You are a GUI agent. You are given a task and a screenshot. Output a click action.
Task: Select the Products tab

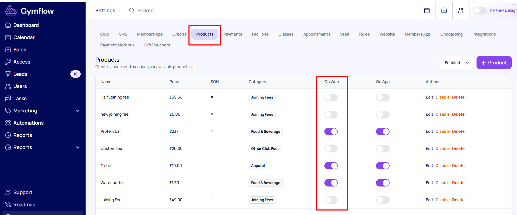point(205,34)
